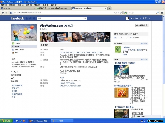
Task: Click the game ad image with blue character
Action: coord(121,70)
